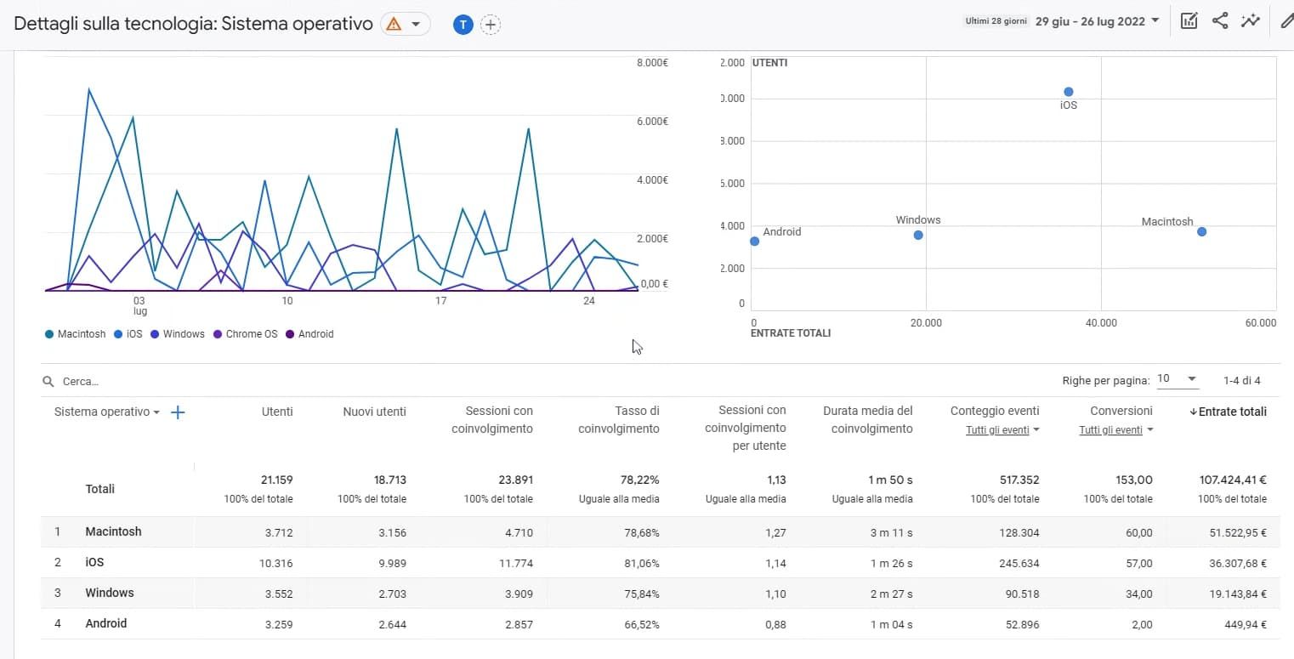Select the Windows dot in the scatter chart
The height and width of the screenshot is (659, 1294).
918,235
